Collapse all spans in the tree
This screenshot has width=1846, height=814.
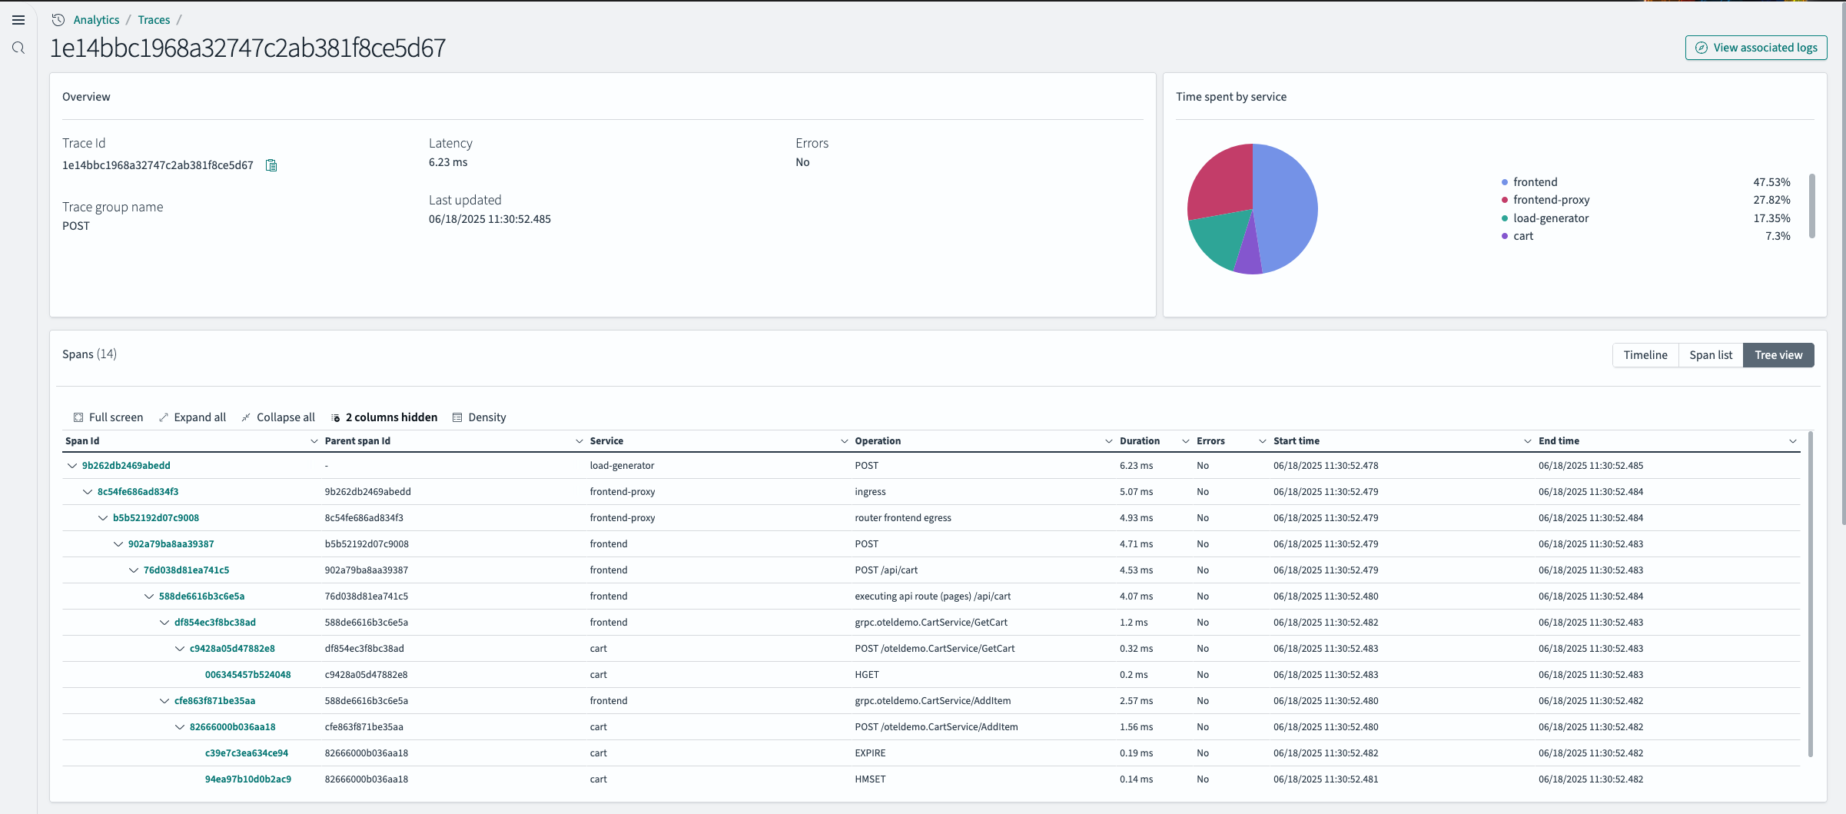tap(278, 417)
